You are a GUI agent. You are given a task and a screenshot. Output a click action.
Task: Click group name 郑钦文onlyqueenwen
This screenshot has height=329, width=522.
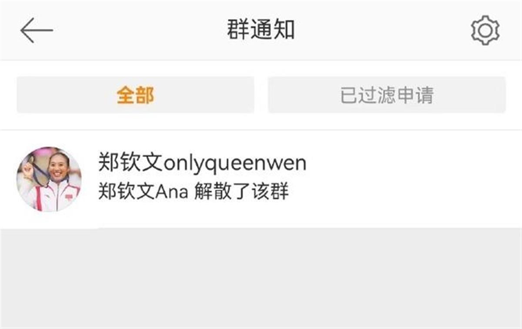tap(202, 164)
